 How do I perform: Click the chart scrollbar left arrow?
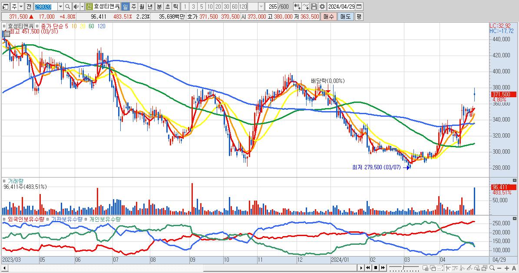click(4, 268)
